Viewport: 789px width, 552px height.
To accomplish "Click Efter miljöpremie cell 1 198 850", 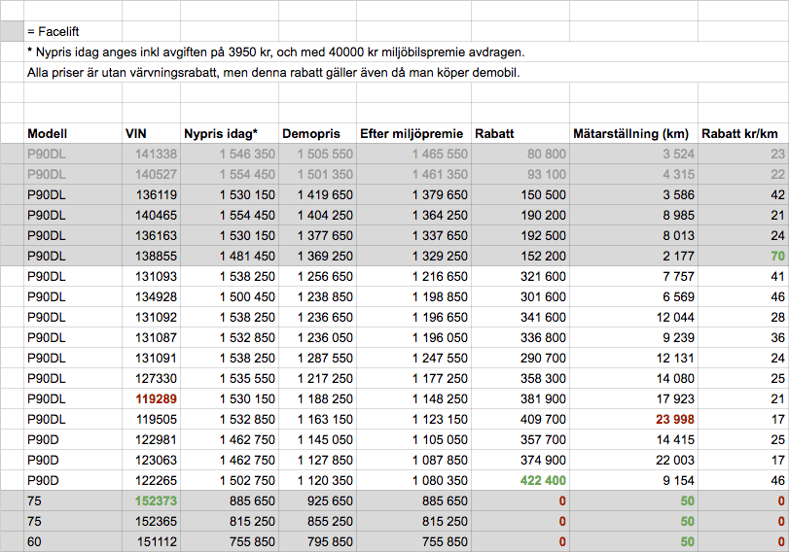I will click(413, 296).
